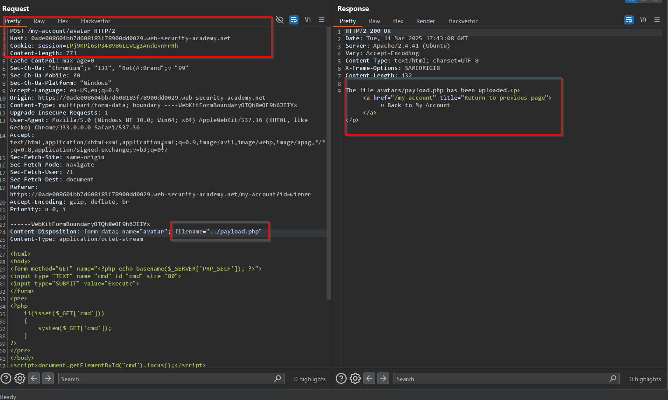Select the Response Hackvertor tab
Viewport: 668px width, 400px height.
click(x=463, y=21)
